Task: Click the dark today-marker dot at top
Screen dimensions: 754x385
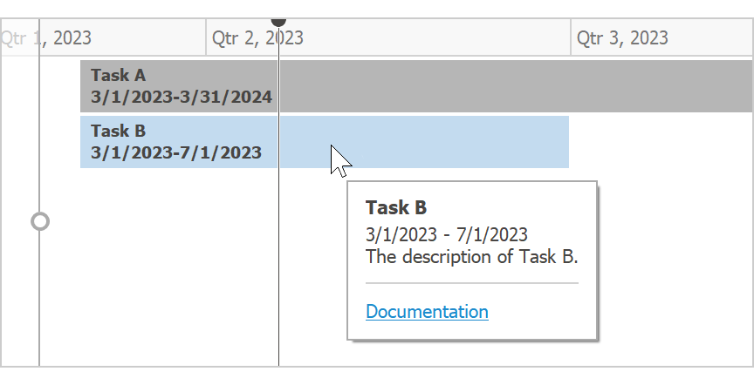Action: [x=278, y=20]
